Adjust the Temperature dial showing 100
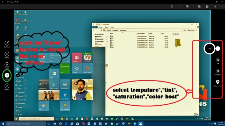This screenshot has height=126, width=225. [x=209, y=49]
